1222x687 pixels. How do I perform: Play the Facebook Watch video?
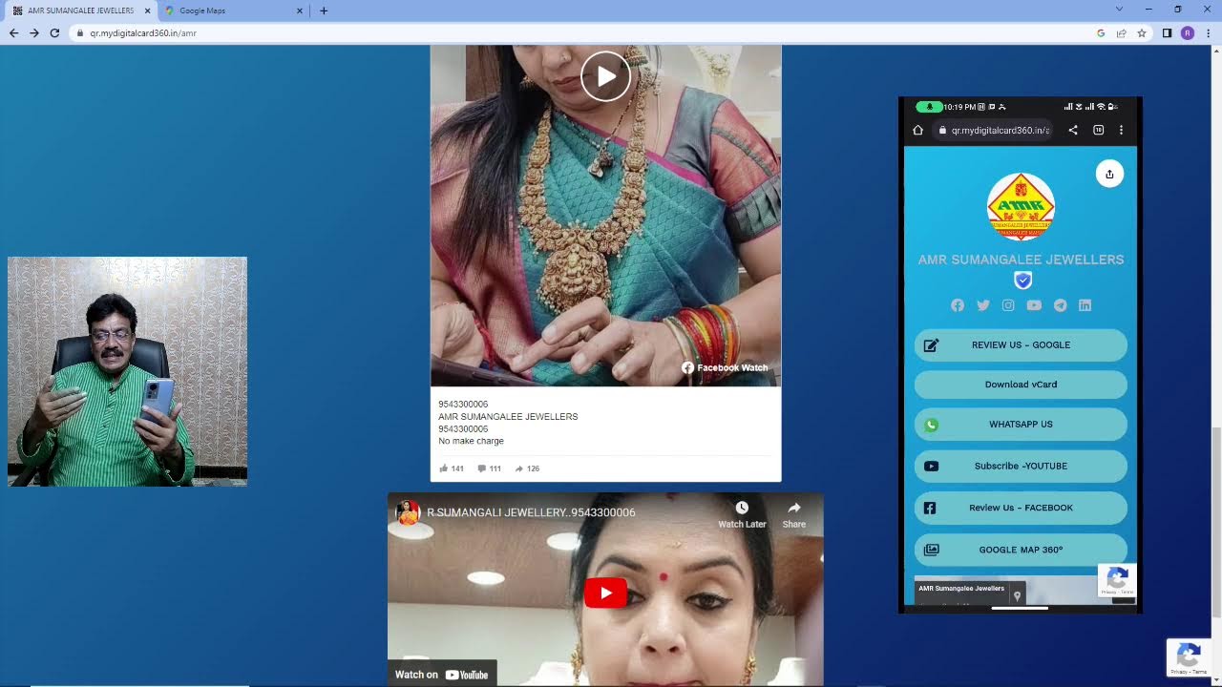[605, 76]
